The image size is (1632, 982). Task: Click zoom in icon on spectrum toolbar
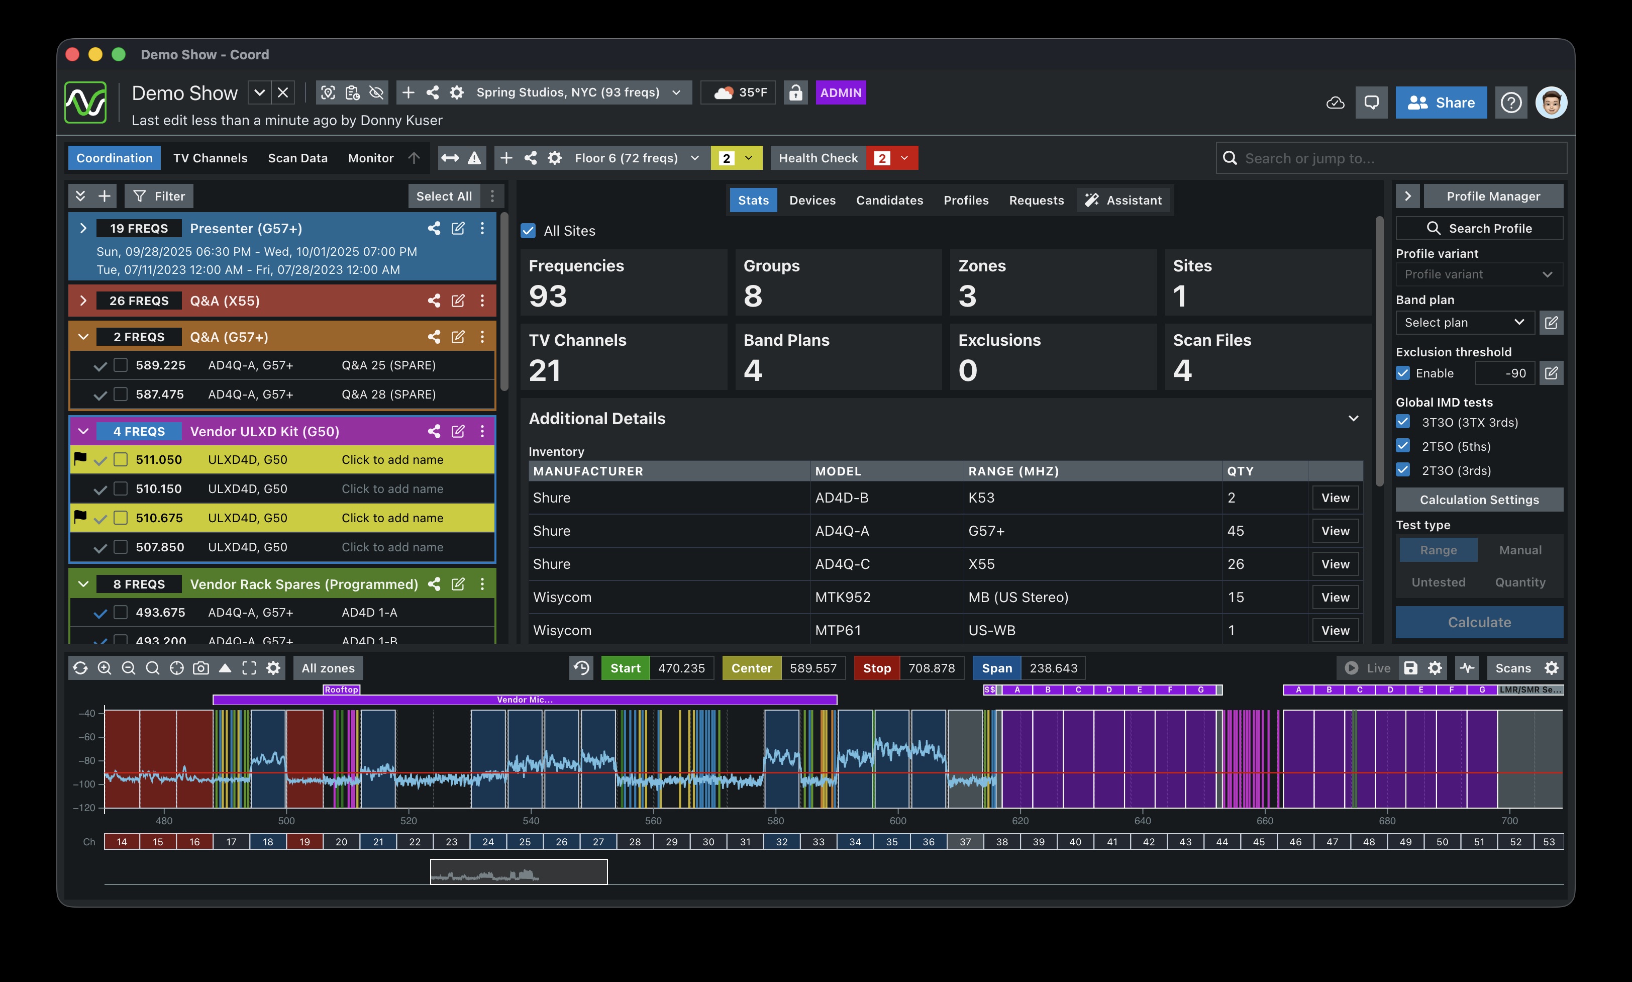pos(105,668)
